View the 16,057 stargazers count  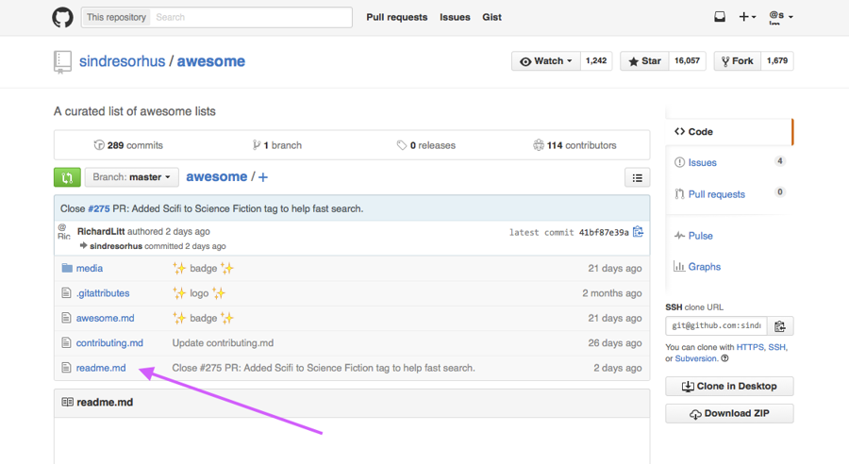click(687, 61)
